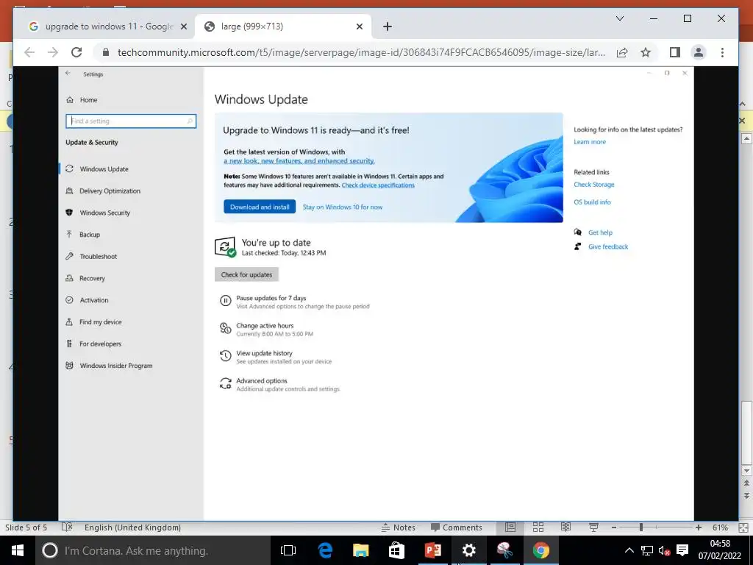Viewport: 753px width, 565px height.
Task: Open Microsoft Store from taskbar
Action: [x=396, y=550]
